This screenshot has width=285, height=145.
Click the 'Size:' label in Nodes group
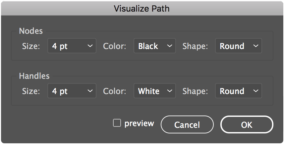tap(31, 46)
